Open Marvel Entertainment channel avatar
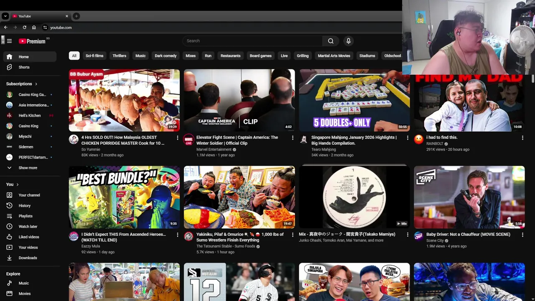 point(189,140)
